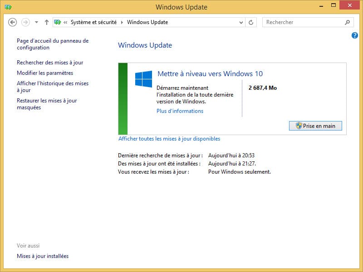Go up one level with the up arrow
This screenshot has width=363, height=272.
[47, 22]
